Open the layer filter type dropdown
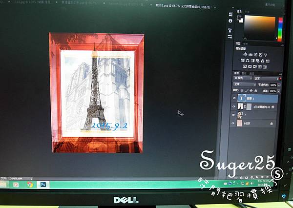Screen dimensions: 293x208 pos(243,78)
